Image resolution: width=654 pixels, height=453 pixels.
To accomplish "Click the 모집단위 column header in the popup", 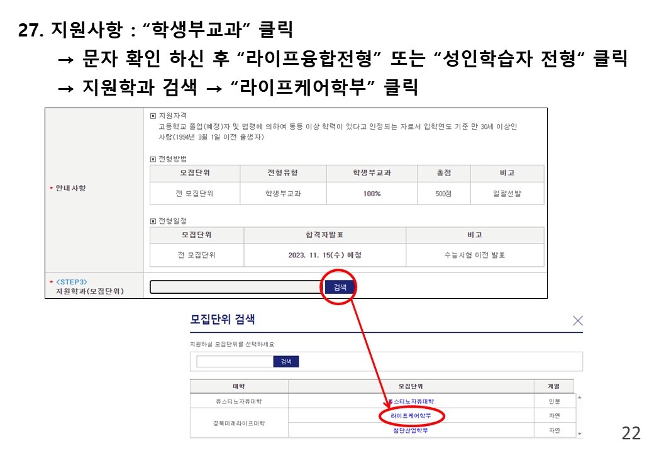I will (411, 386).
